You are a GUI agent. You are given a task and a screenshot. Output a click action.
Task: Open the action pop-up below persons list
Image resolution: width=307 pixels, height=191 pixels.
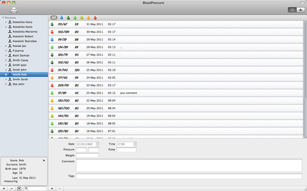pos(19,188)
